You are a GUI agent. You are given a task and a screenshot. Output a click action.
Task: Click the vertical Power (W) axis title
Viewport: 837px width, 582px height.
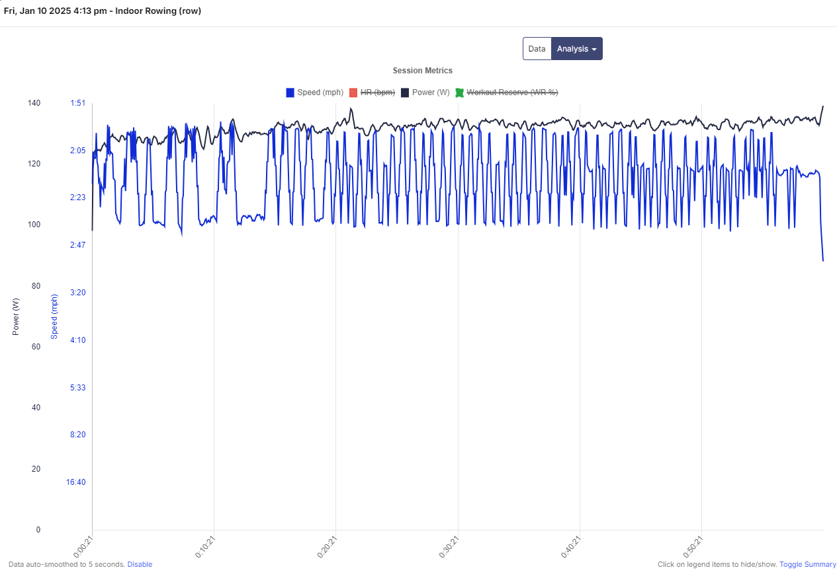click(x=16, y=316)
